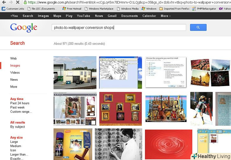Switch to Web results in the sidebar
Image resolution: width=231 pixels, height=160 pixels.
tap(13, 58)
